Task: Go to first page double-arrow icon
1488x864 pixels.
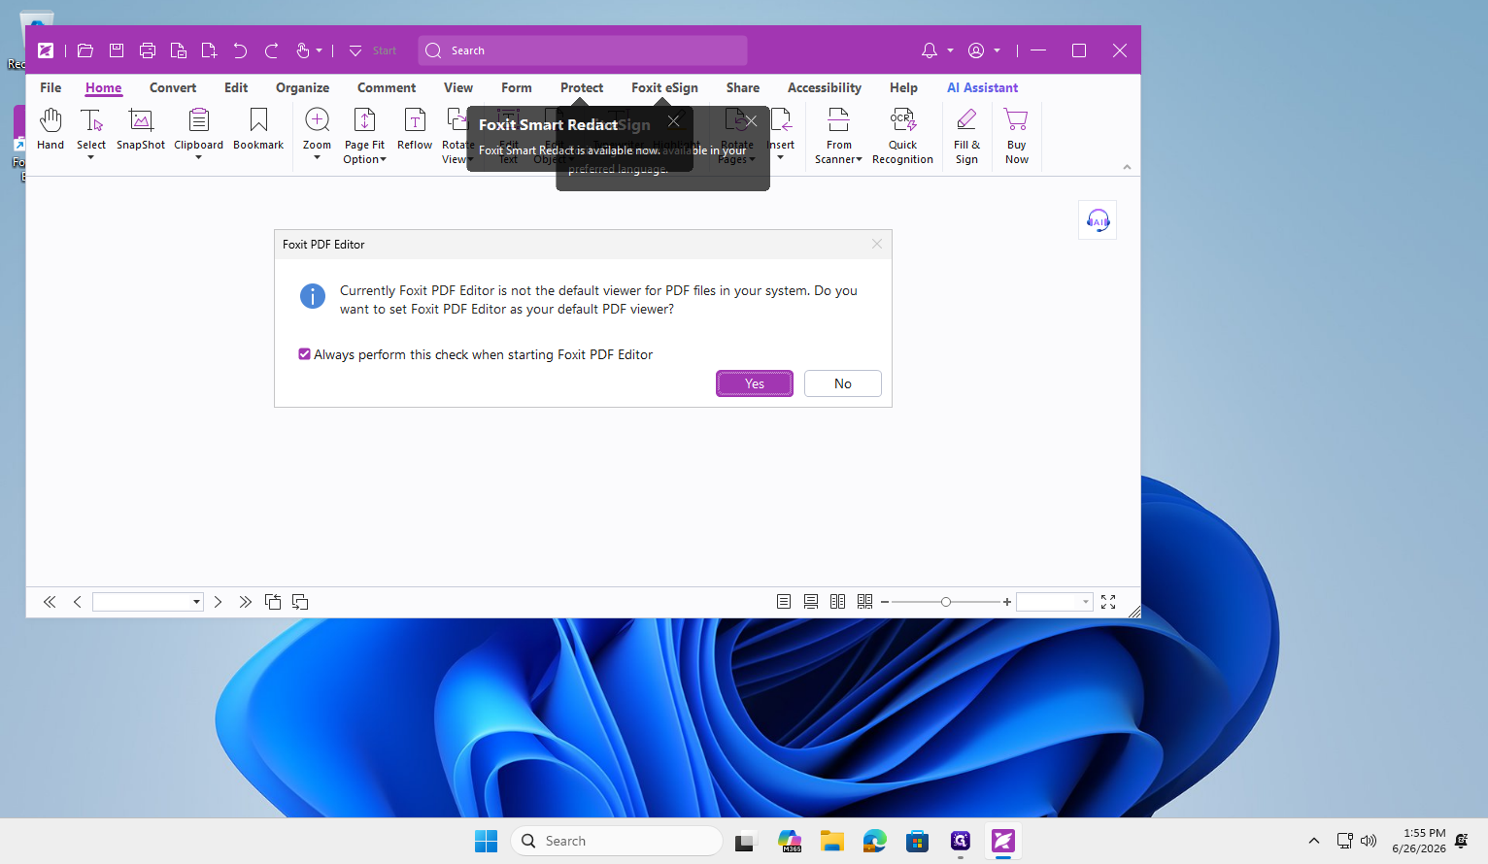Action: (50, 602)
